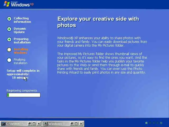Click the "Dynamic Update" label

point(20,30)
